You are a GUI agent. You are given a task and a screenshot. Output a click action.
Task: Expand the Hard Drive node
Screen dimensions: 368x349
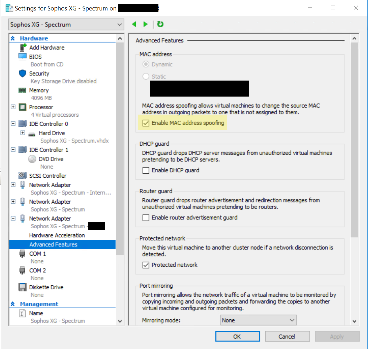23,133
